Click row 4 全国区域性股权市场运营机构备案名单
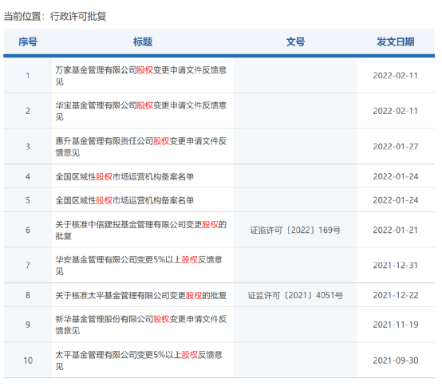 click(124, 177)
